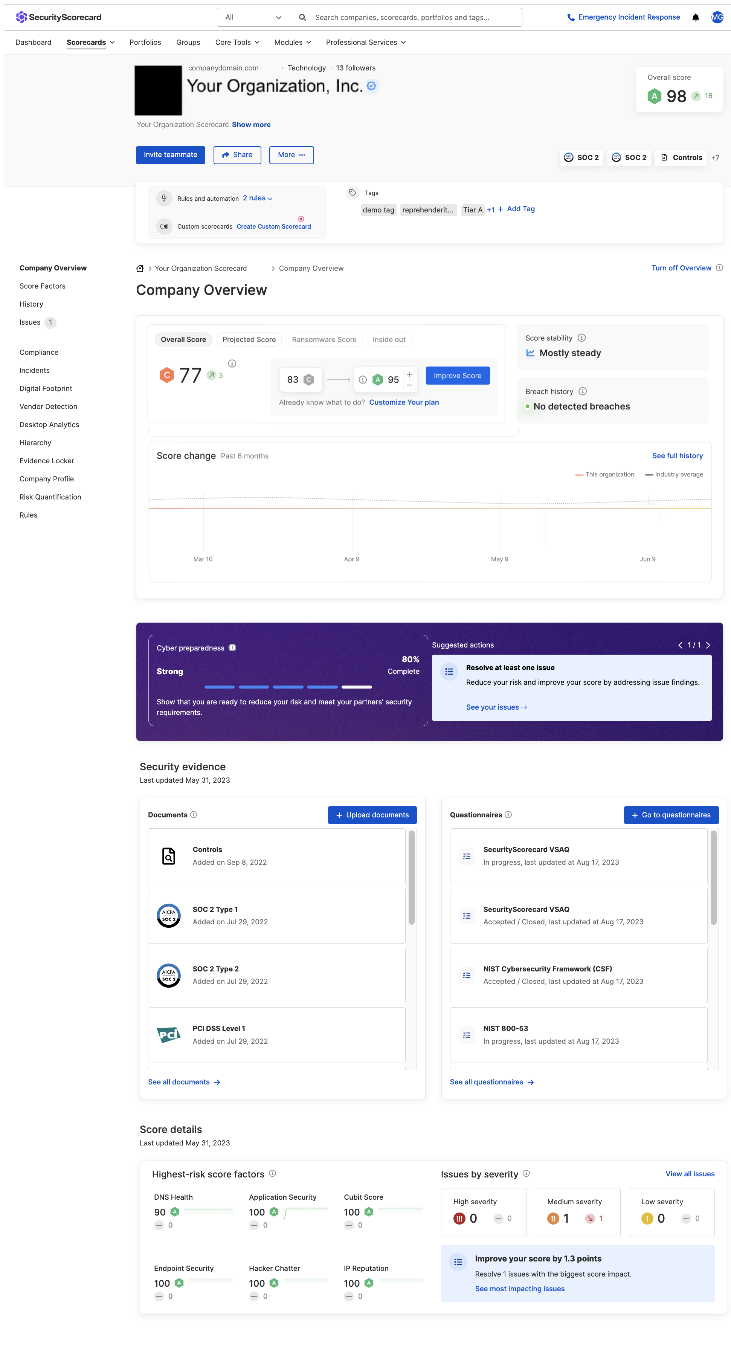Viewport: 731px width, 1353px height.
Task: Click the tag icon beside Tags
Action: point(353,193)
